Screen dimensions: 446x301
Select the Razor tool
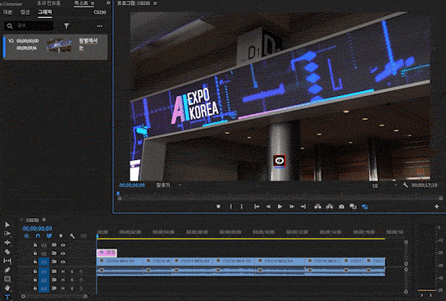[x=7, y=252]
